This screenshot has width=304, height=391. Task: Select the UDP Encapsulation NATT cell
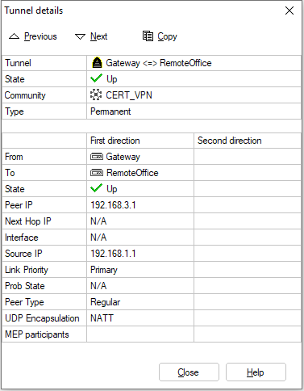coord(140,318)
